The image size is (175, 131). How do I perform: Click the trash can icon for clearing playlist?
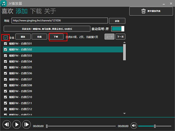point(143,11)
